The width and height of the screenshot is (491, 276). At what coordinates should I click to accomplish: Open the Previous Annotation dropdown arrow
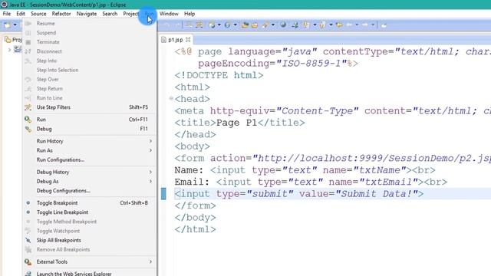331,25
